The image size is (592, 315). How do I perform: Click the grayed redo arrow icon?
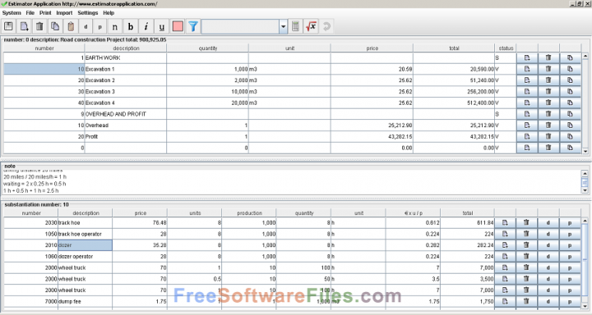[x=327, y=26]
